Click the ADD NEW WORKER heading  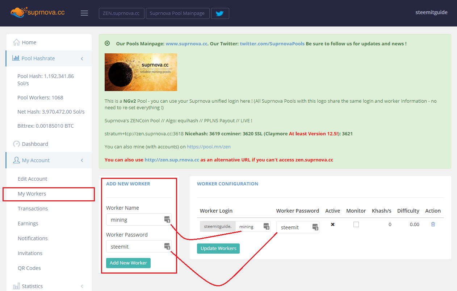coord(128,184)
